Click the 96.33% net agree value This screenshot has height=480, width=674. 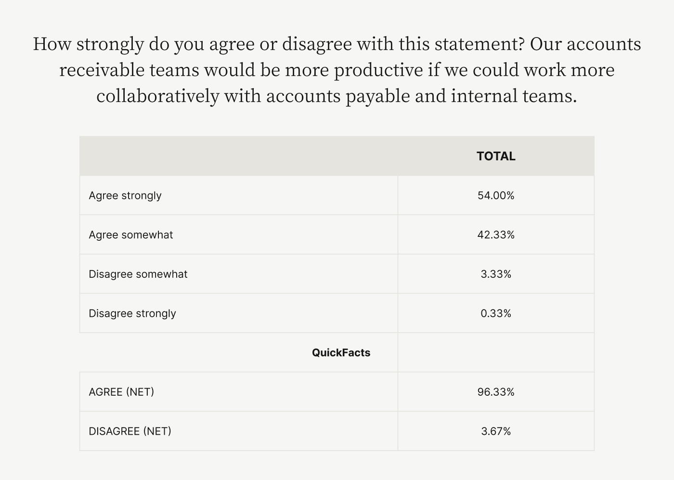[x=496, y=392]
